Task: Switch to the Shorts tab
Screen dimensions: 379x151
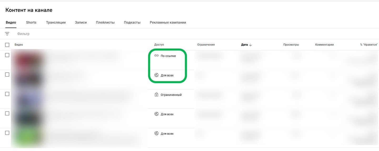Action: tap(31, 22)
